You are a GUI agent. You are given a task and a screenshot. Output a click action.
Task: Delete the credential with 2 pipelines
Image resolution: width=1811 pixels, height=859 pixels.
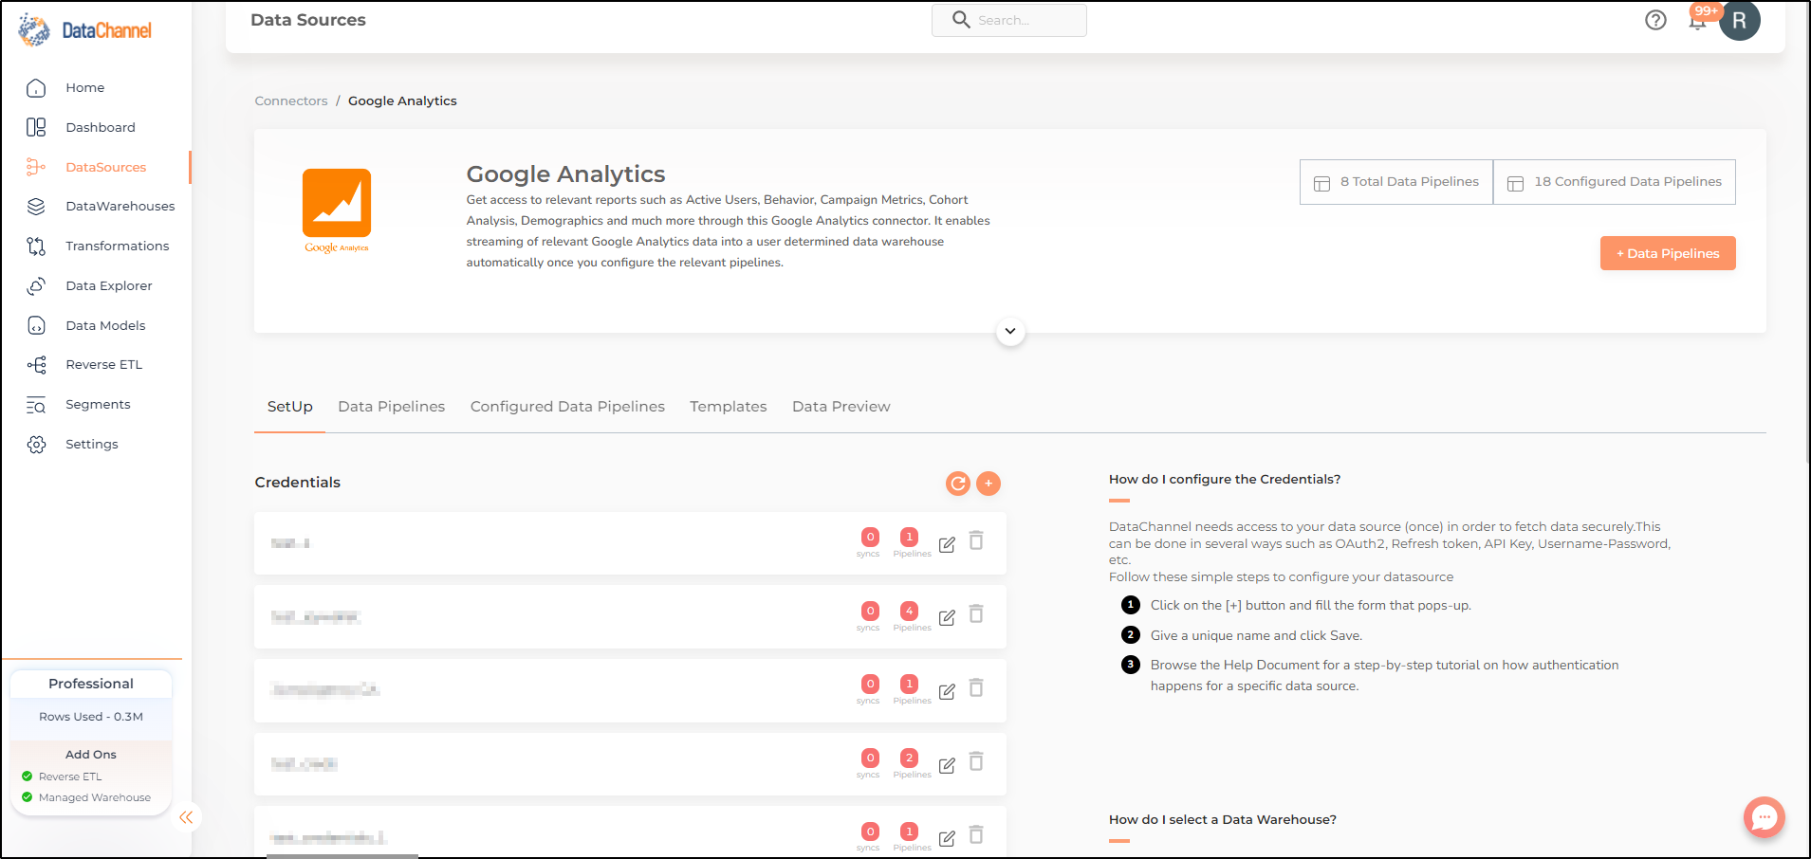click(x=976, y=761)
